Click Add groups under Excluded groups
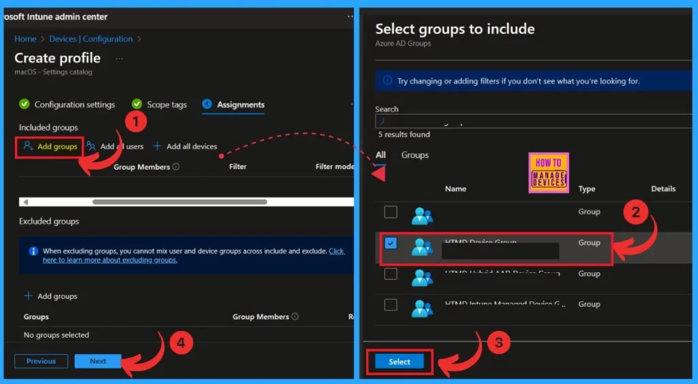The image size is (698, 384). 50,296
